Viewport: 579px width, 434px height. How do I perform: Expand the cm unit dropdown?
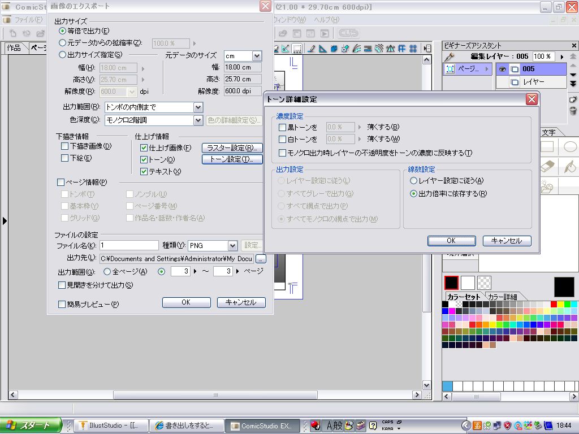(x=257, y=56)
